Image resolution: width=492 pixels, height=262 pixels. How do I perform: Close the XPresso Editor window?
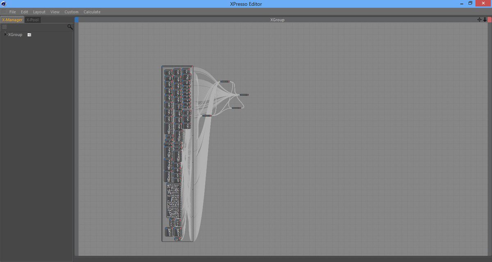click(484, 4)
